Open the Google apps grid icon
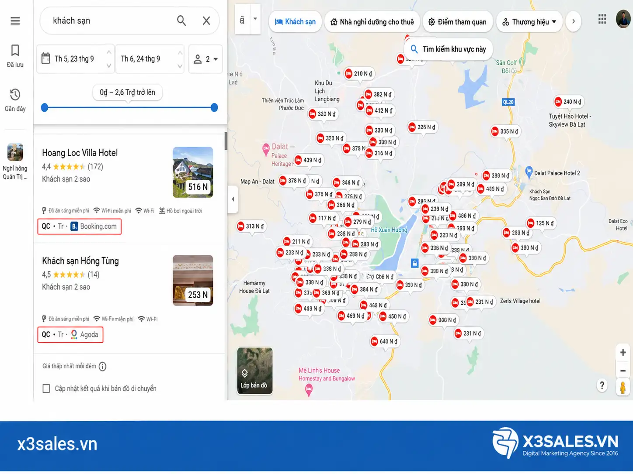 coord(602,19)
